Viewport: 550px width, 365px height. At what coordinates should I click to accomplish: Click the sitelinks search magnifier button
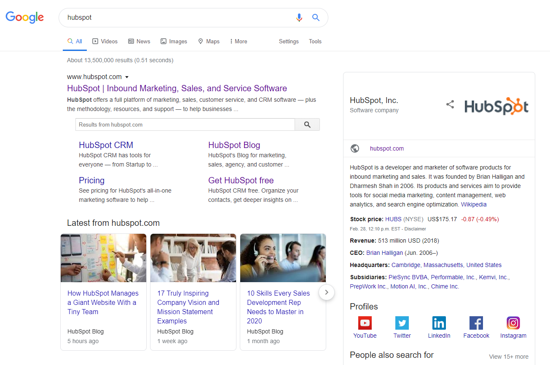tap(307, 124)
